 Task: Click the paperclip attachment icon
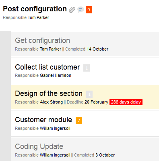click(72, 10)
